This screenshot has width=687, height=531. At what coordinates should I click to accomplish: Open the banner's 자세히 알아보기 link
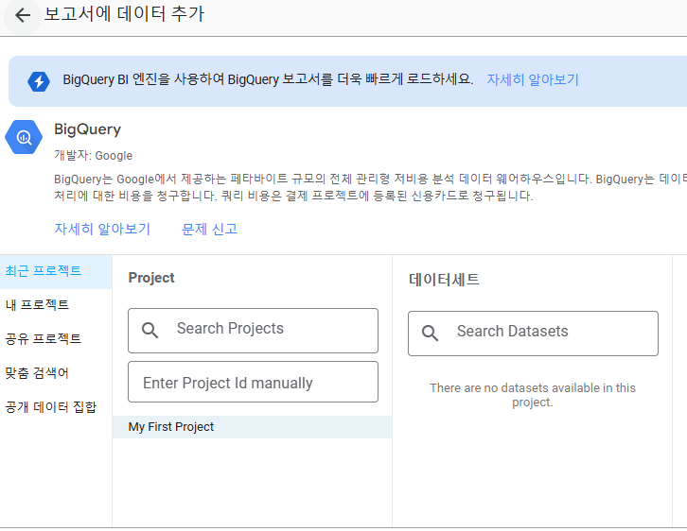click(x=533, y=79)
